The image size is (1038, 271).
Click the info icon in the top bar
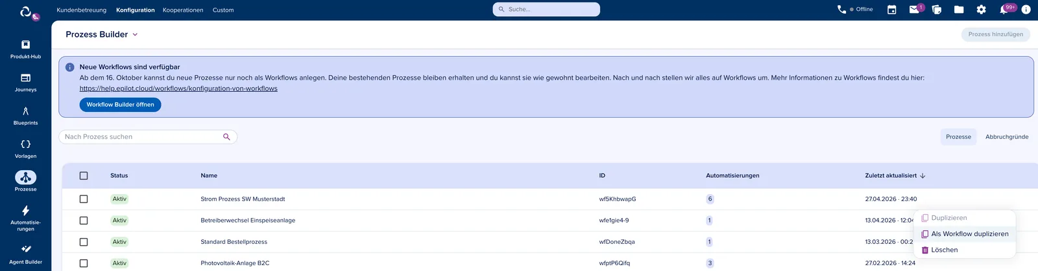tap(1026, 10)
